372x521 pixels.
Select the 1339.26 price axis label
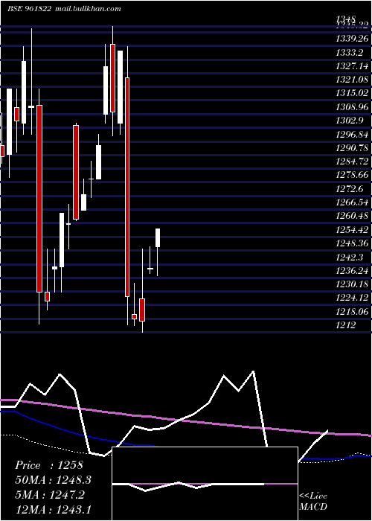pyautogui.click(x=353, y=39)
